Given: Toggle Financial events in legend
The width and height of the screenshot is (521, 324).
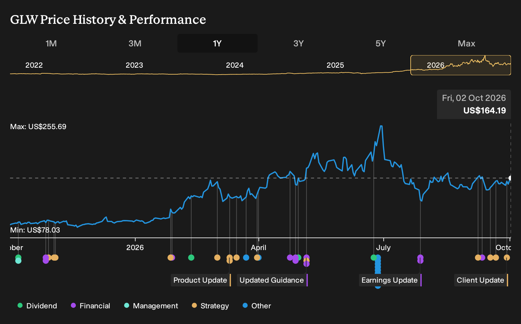Looking at the screenshot, I should click(x=90, y=306).
